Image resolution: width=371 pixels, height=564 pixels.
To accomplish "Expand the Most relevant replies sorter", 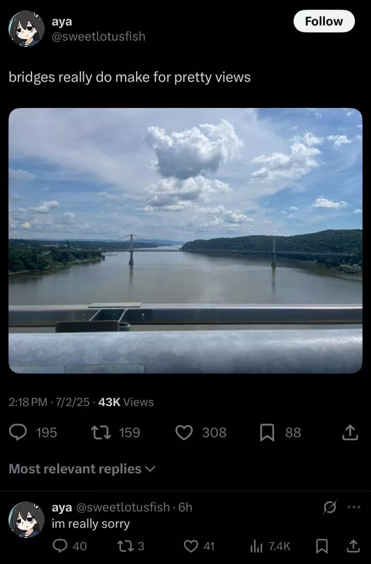I will point(82,469).
